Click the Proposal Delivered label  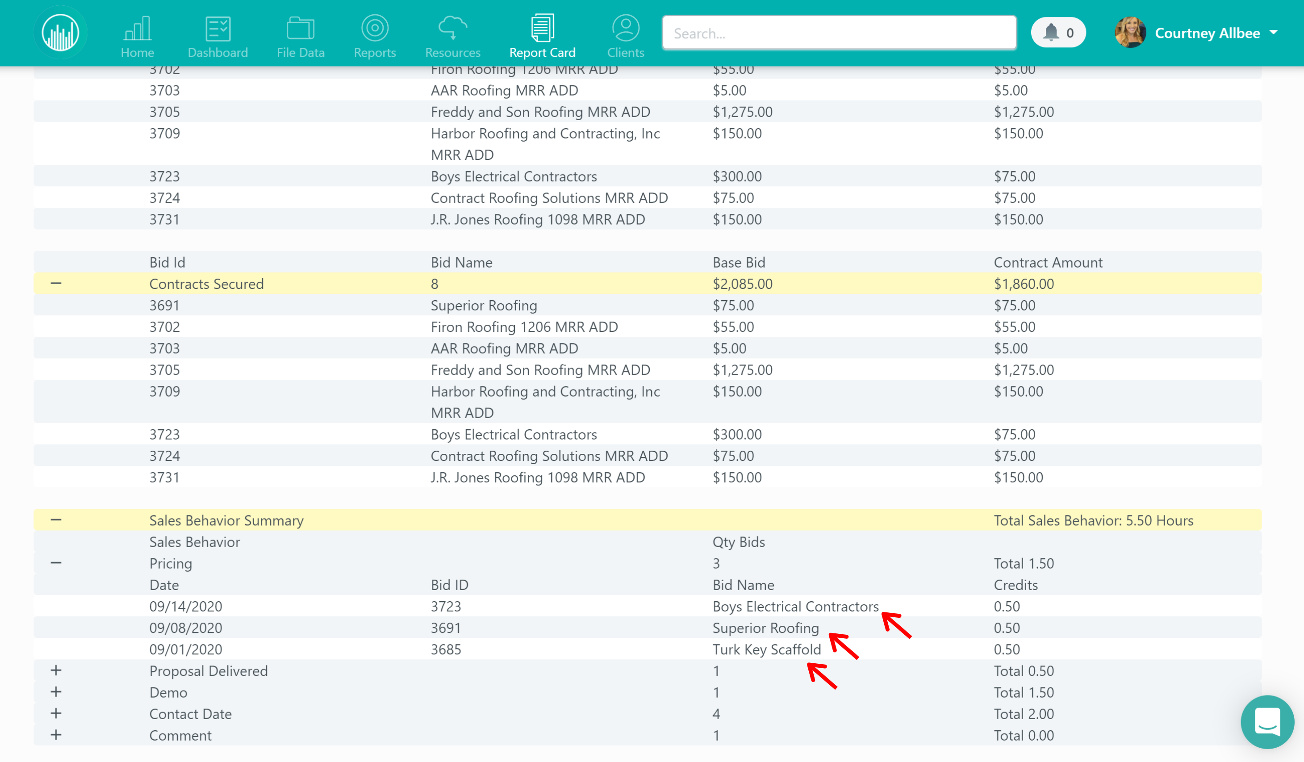point(209,671)
